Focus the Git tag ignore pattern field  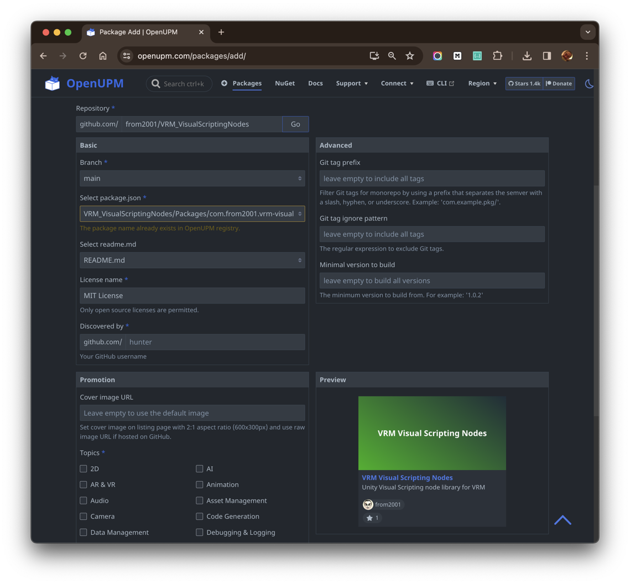(x=432, y=234)
